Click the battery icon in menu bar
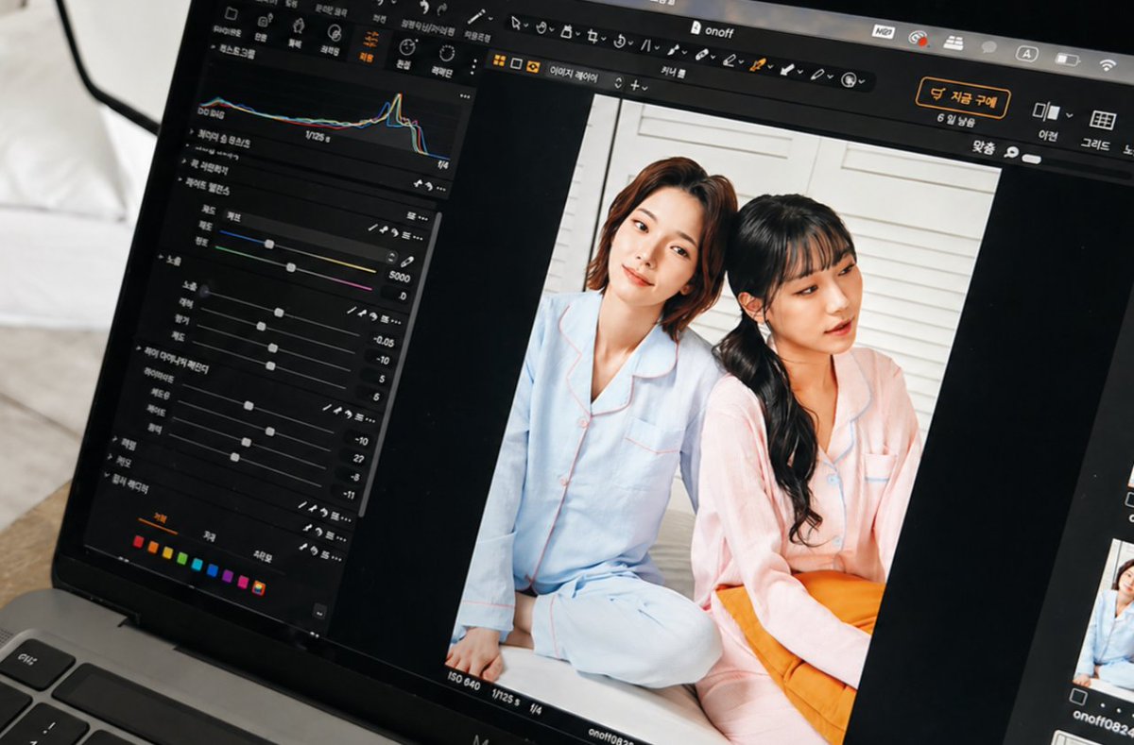1134x745 pixels. tap(1068, 59)
